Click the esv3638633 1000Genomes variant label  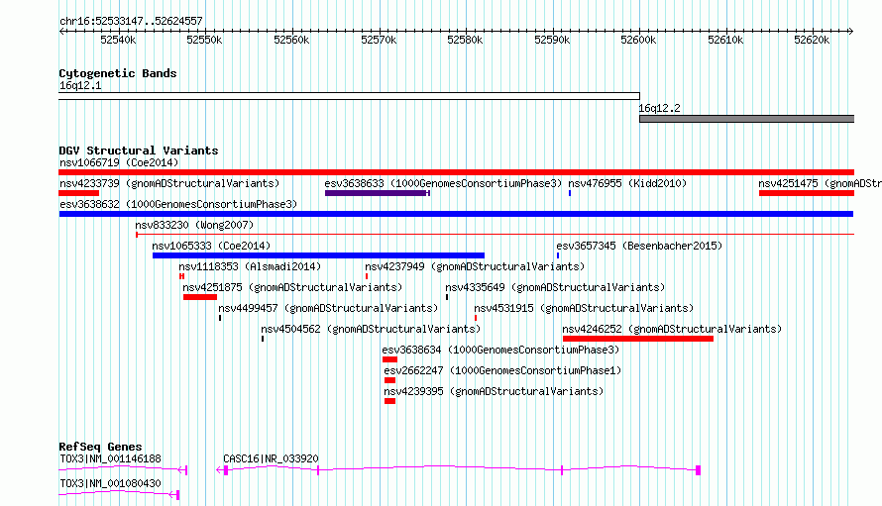pos(443,183)
